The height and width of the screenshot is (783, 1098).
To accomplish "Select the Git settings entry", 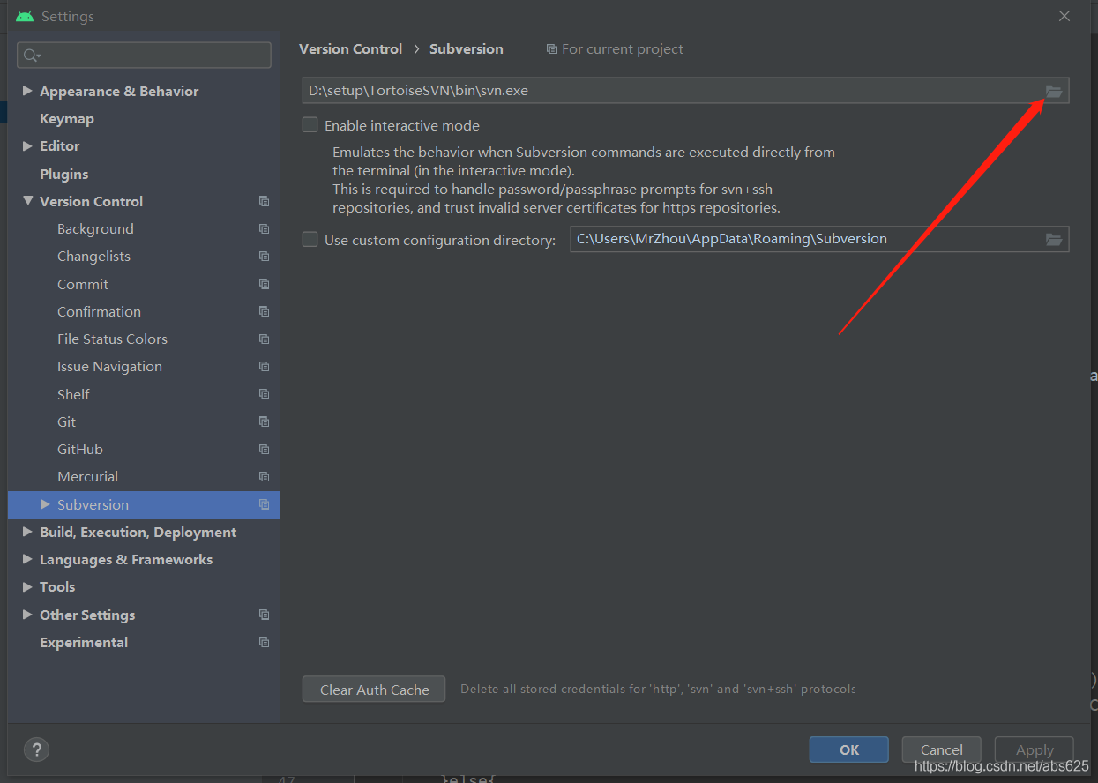I will click(x=65, y=421).
